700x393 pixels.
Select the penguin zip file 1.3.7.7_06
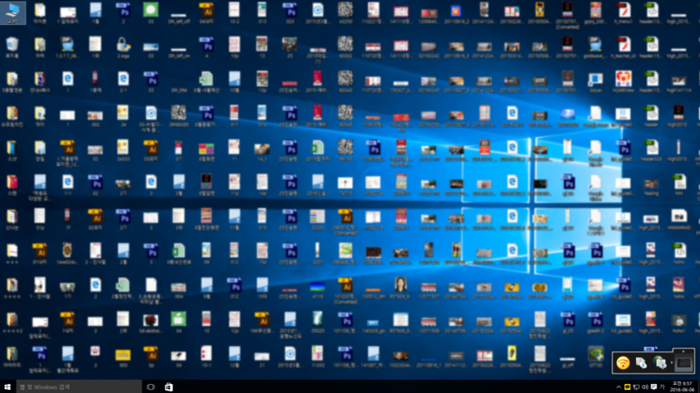[x=67, y=48]
